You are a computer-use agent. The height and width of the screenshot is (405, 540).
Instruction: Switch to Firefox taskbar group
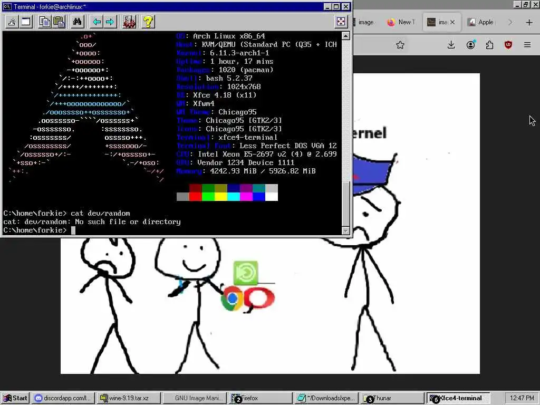tap(261, 398)
